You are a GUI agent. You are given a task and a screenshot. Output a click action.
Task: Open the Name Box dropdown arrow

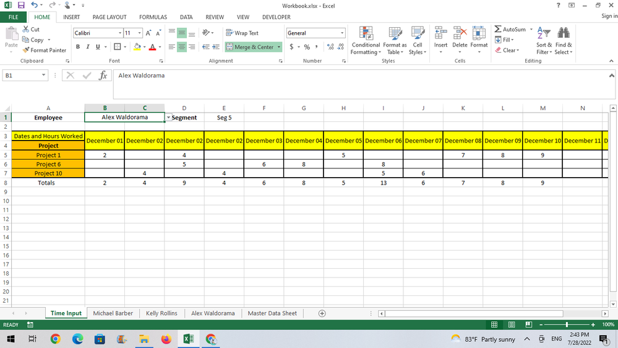click(43, 76)
